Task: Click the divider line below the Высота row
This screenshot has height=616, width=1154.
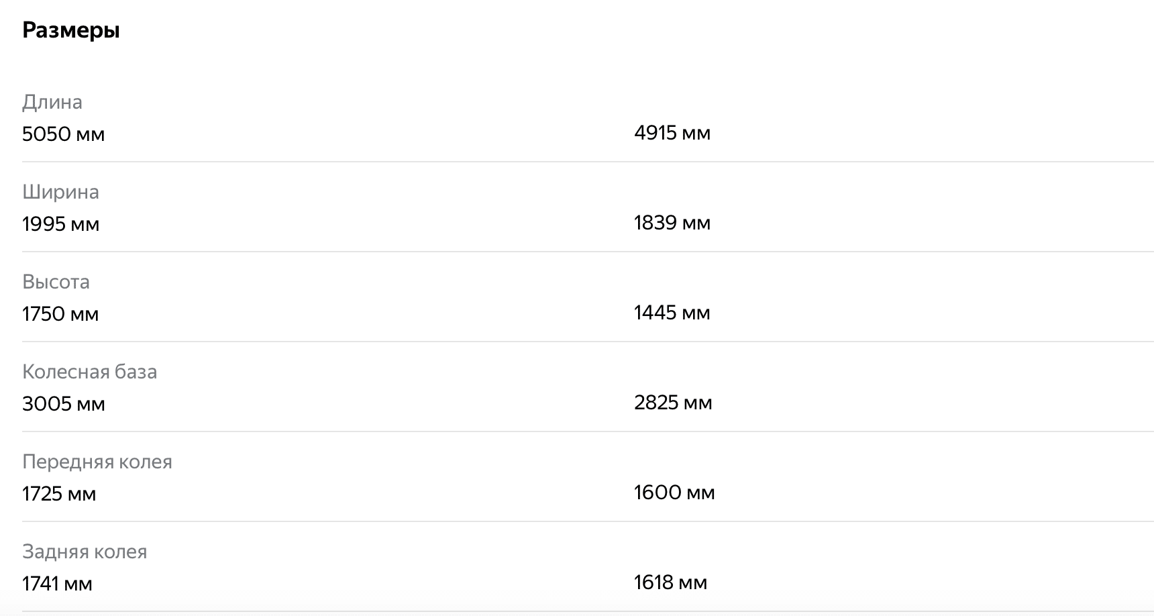Action: tap(588, 342)
